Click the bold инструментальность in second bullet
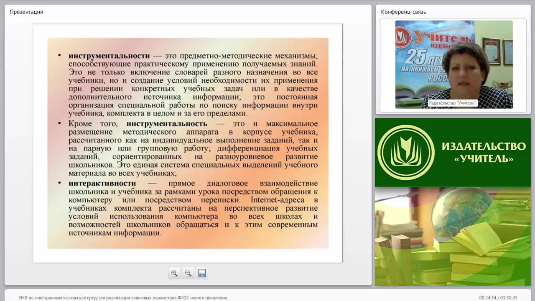535x301 pixels. [167, 123]
